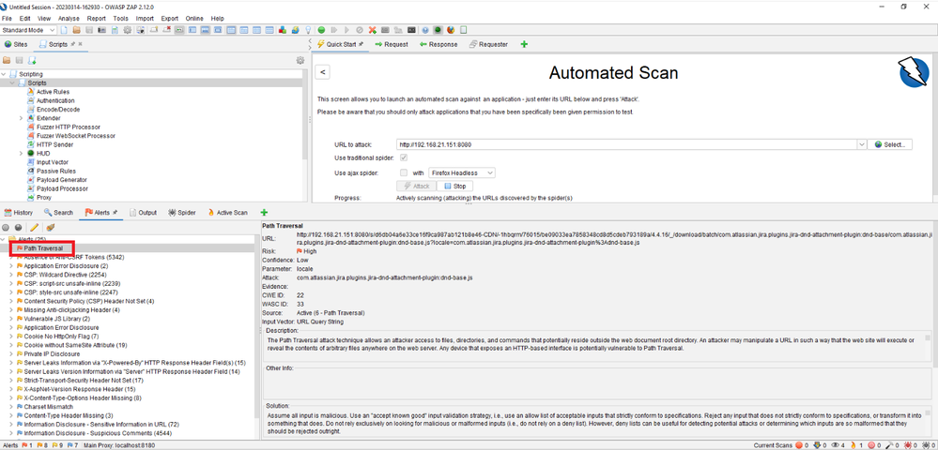Click the Firefox browser launch icon
Image resolution: width=938 pixels, height=450 pixels.
pyautogui.click(x=451, y=30)
